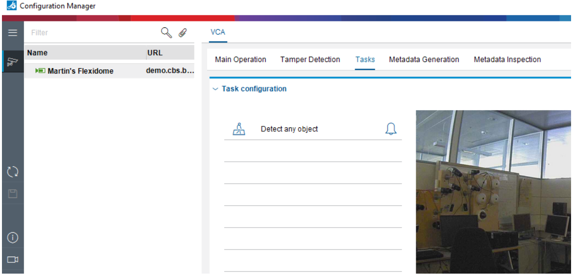Open the hamburger menu in the sidebar
Screen dimensions: 574x278
tap(13, 33)
